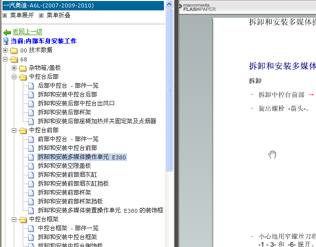Collapse the 68 folder node
Screen dimensions: 316x247
(x=5, y=59)
